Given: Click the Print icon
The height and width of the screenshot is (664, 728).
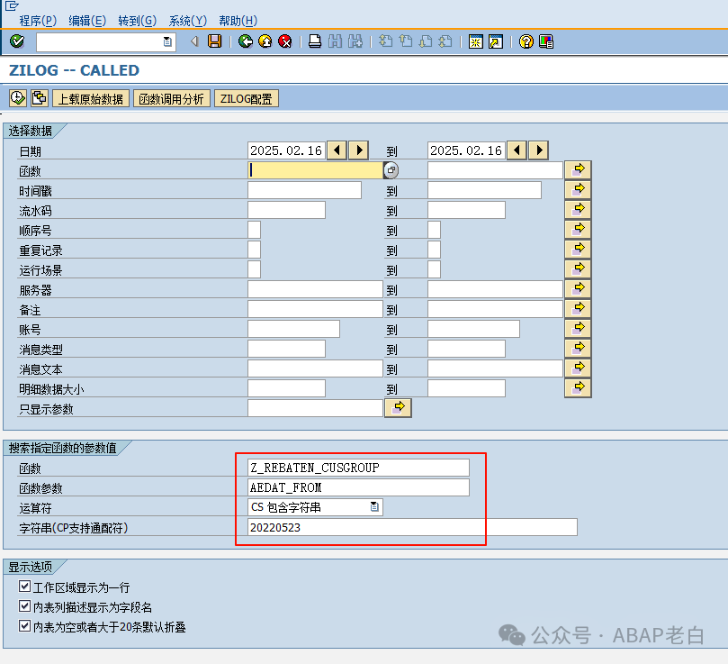Looking at the screenshot, I should pyautogui.click(x=315, y=41).
